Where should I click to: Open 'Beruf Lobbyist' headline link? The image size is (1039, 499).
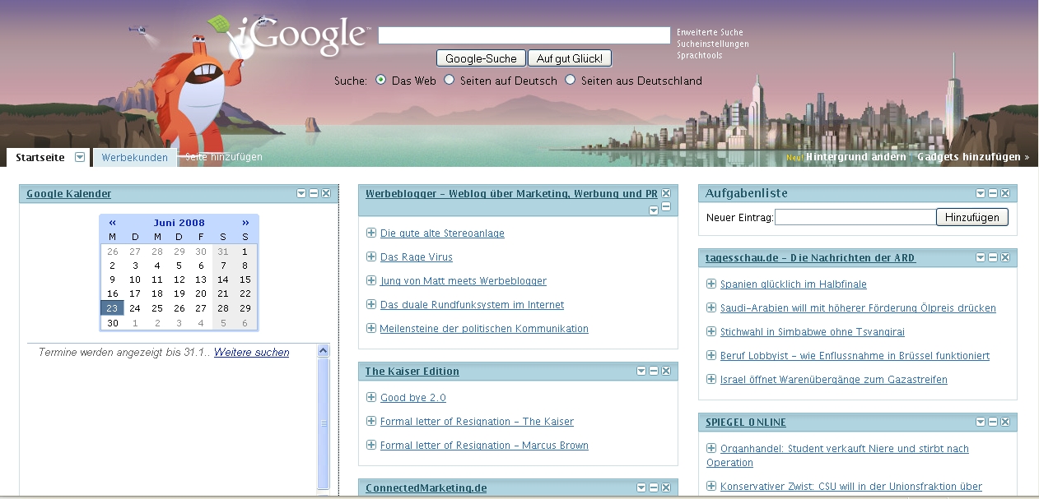(855, 356)
